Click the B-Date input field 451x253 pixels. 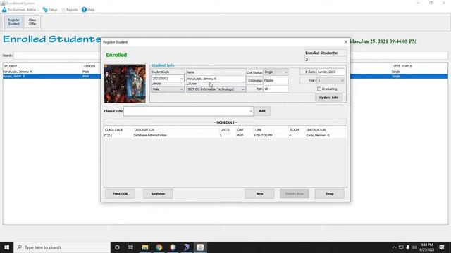[x=330, y=72]
